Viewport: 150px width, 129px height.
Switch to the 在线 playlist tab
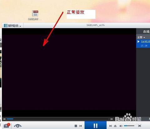point(146,32)
